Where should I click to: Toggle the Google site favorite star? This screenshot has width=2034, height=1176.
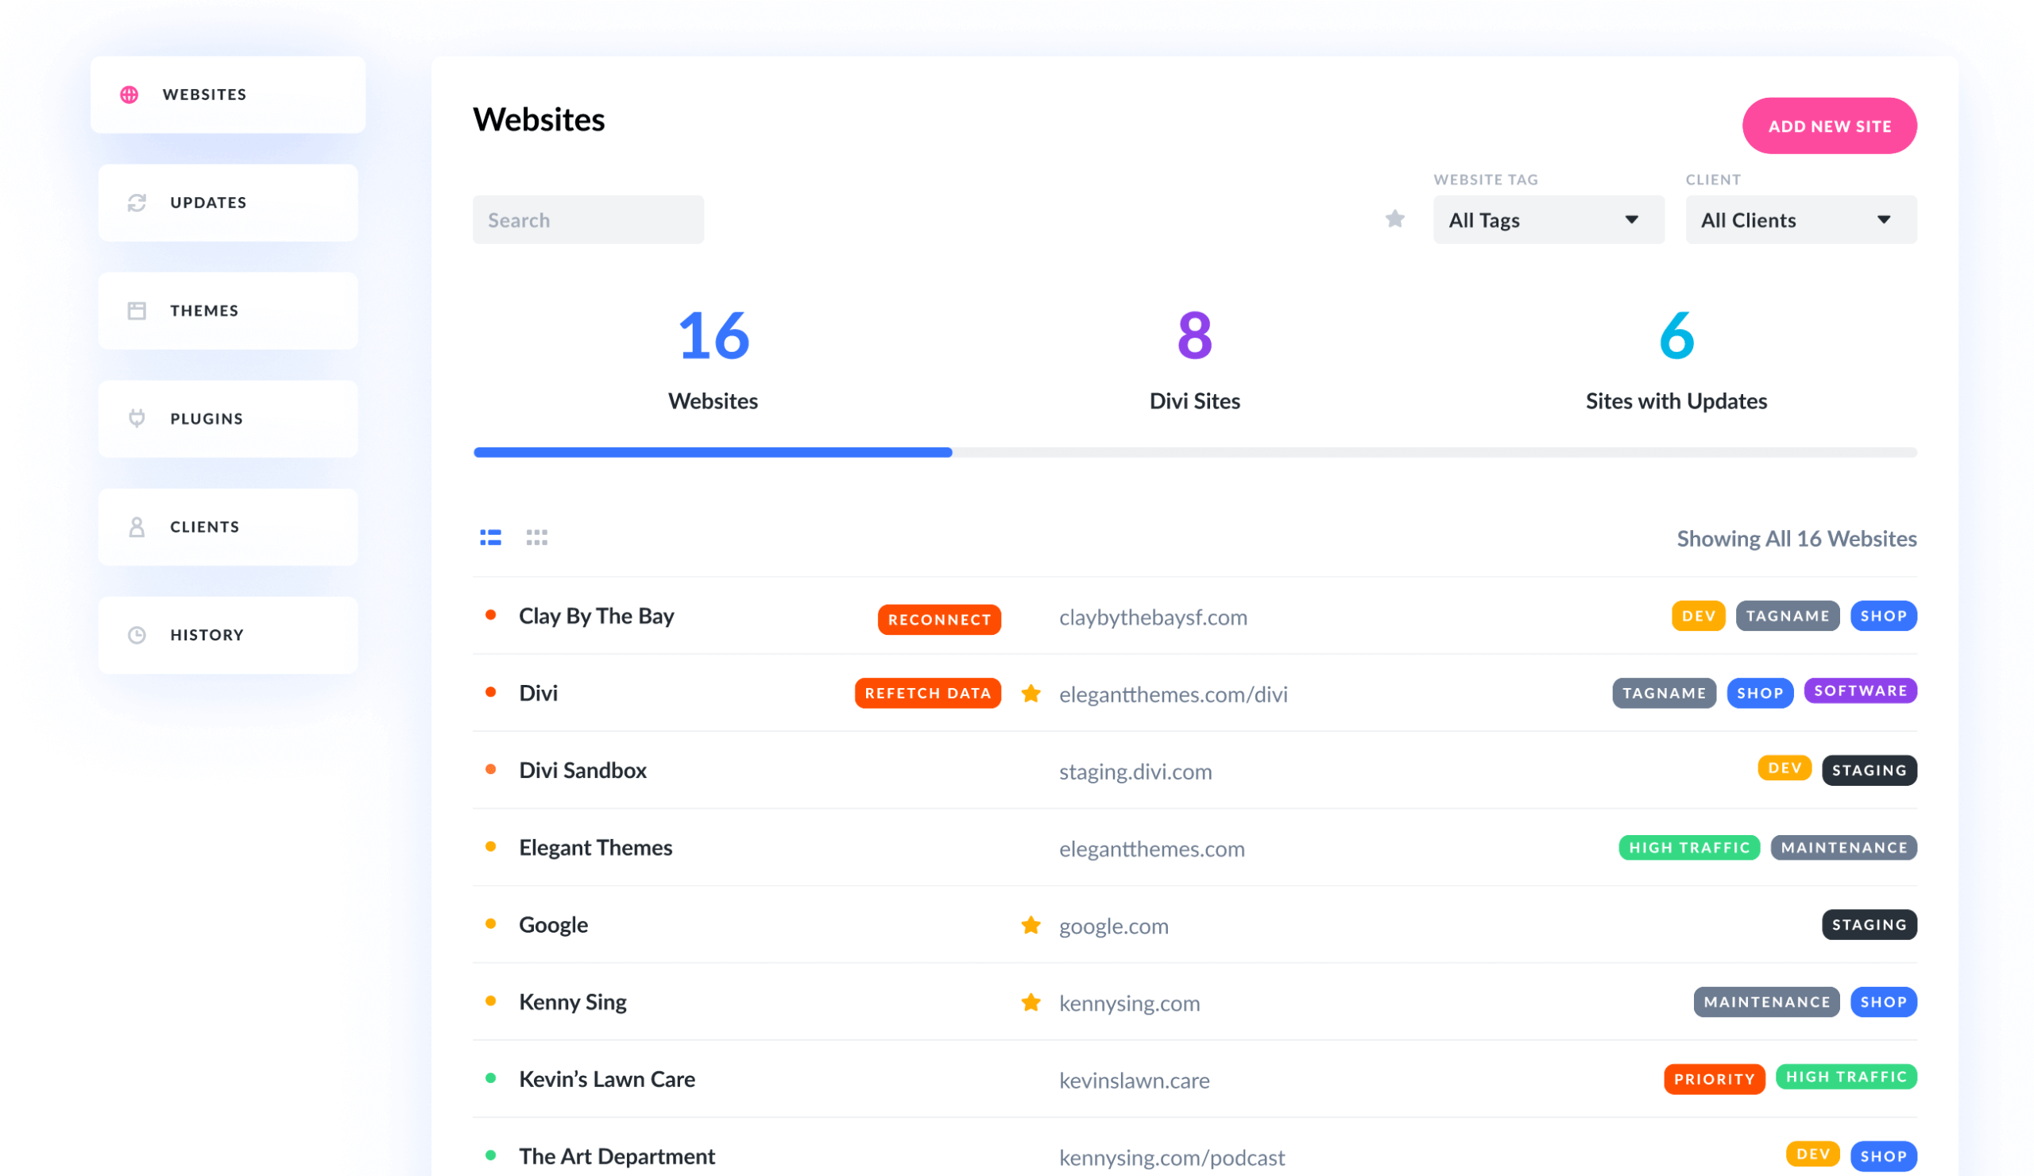[1031, 925]
